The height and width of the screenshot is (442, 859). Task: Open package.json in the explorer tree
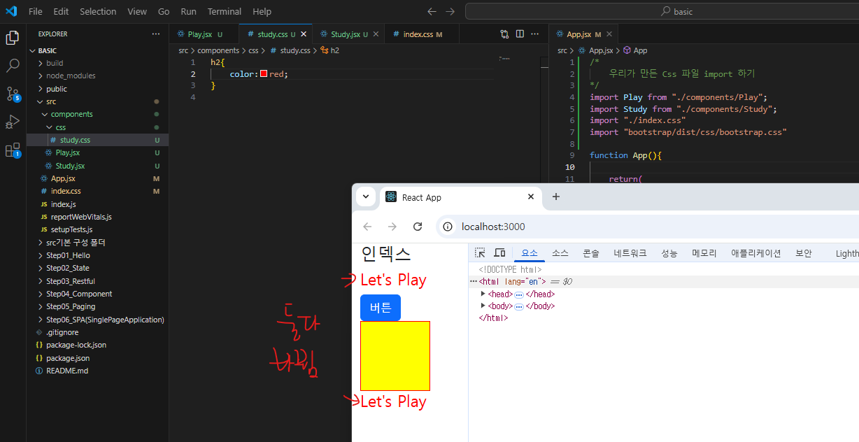(x=97, y=358)
